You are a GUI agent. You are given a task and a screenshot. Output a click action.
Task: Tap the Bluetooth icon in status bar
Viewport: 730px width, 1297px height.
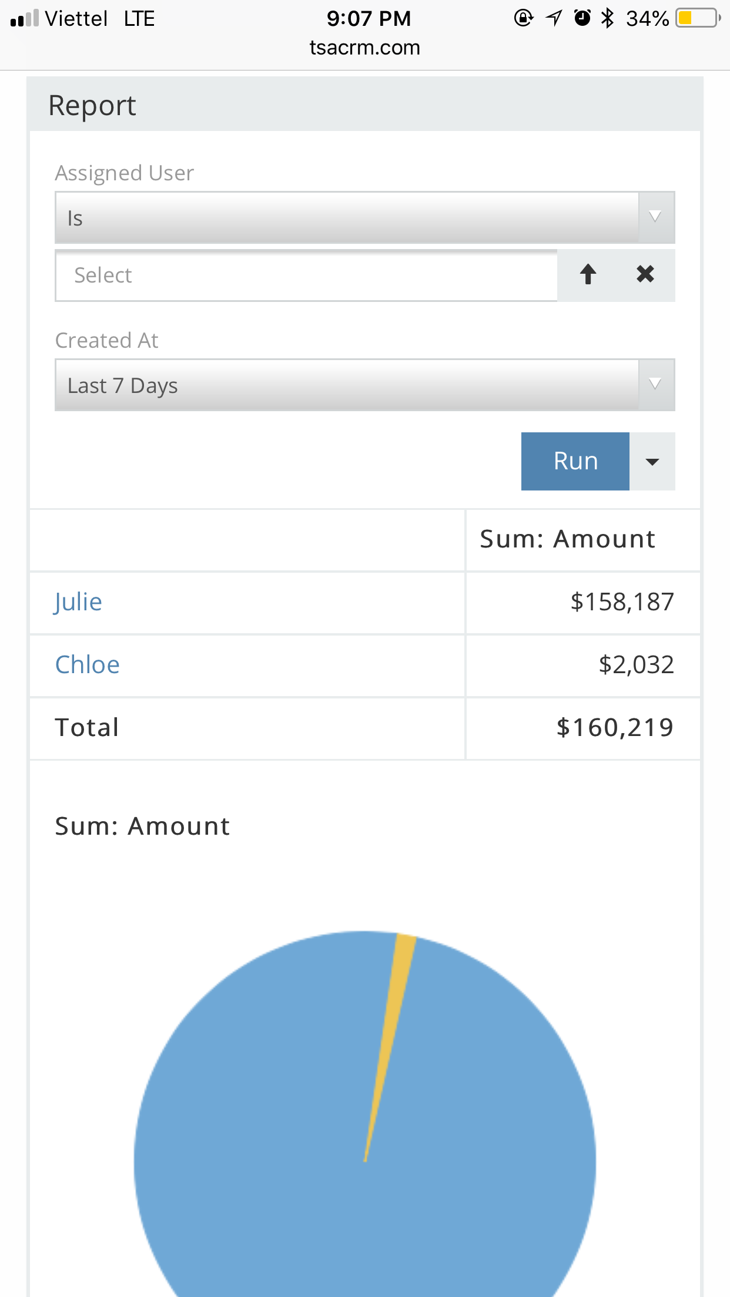click(608, 18)
